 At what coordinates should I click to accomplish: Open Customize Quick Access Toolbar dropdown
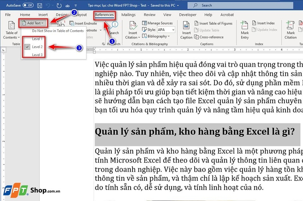[75, 6]
